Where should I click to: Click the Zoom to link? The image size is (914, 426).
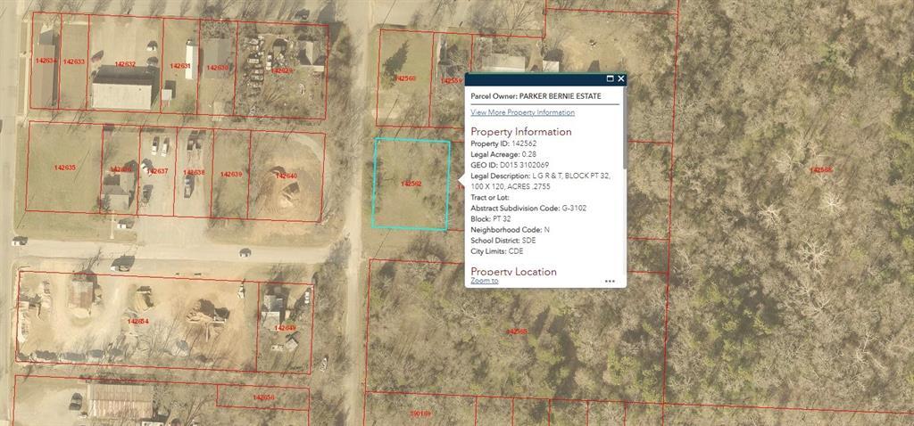(x=484, y=281)
